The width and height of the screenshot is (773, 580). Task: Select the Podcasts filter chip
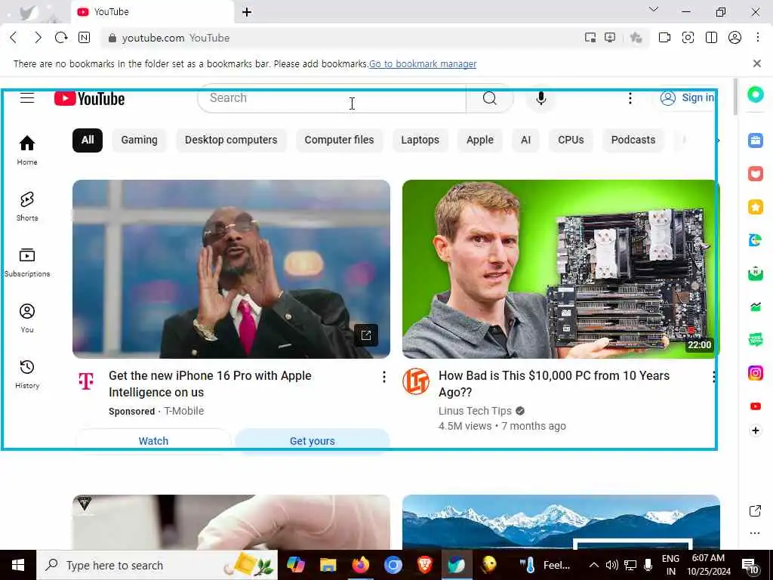pos(633,140)
